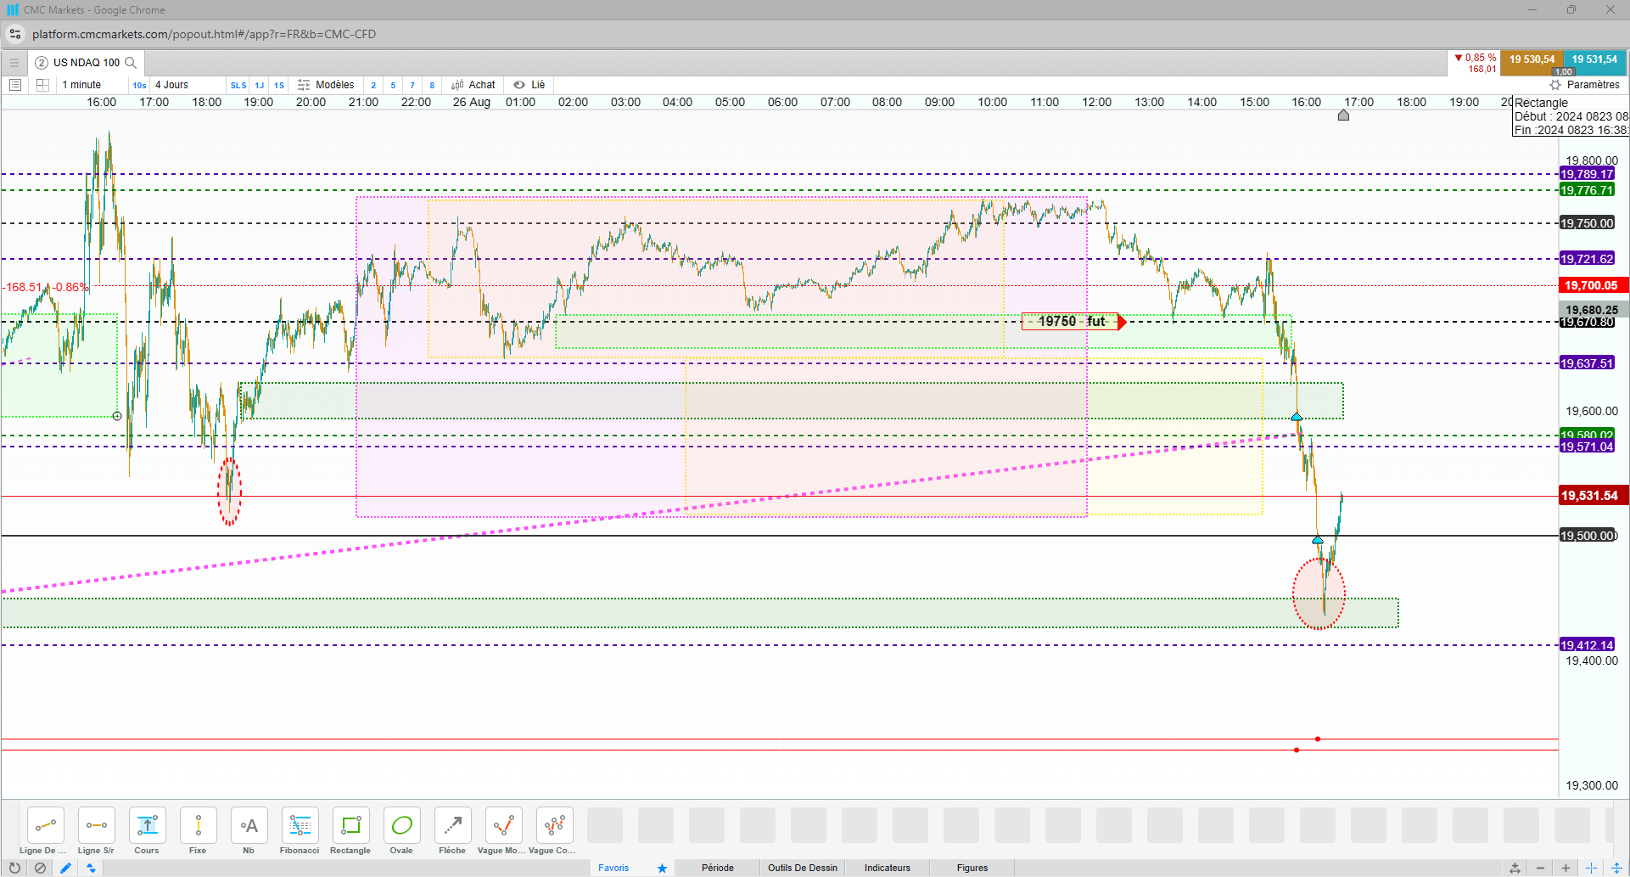Click the 19,500.00 price level label
The image size is (1630, 877).
click(1588, 536)
